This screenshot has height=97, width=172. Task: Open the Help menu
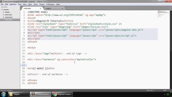click(58, 4)
